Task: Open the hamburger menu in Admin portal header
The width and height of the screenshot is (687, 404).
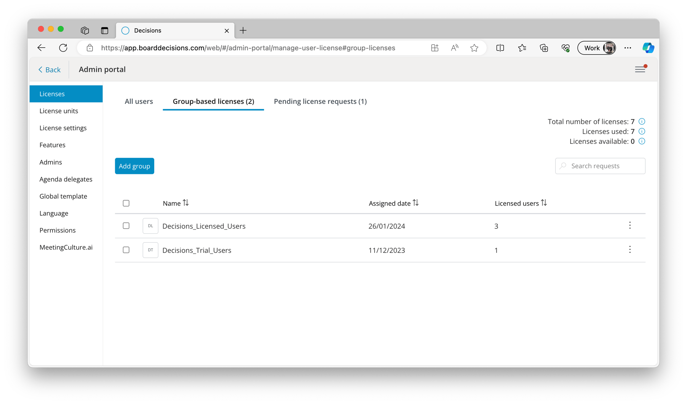Action: (640, 69)
